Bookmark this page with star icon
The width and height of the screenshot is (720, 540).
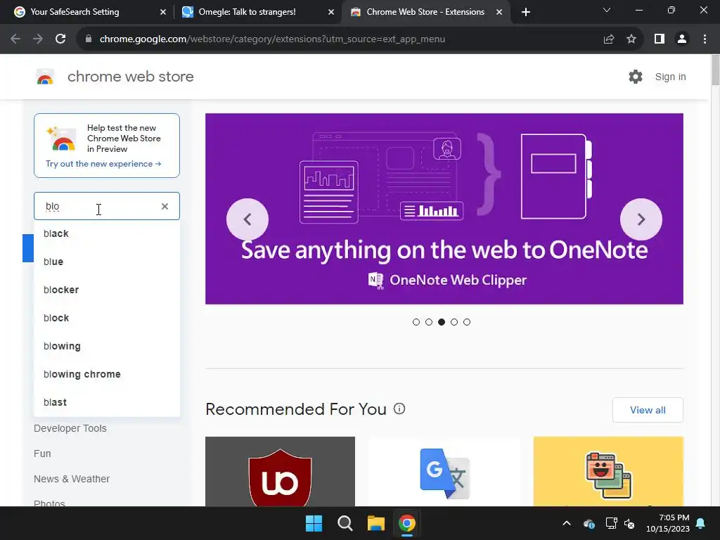coord(631,39)
